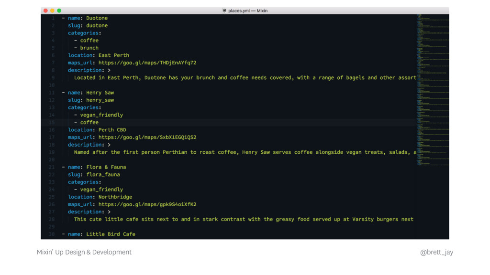This screenshot has height=275, width=490.
Task: Click the 'Located in East Perth' description text
Action: point(245,78)
